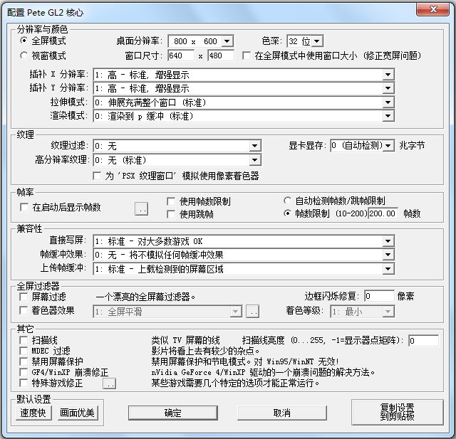Image resolution: width=456 pixels, height=439 pixels.
Task: Click 取消 button
Action: (x=282, y=413)
